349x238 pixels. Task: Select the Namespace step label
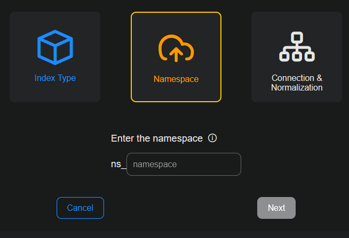click(176, 79)
